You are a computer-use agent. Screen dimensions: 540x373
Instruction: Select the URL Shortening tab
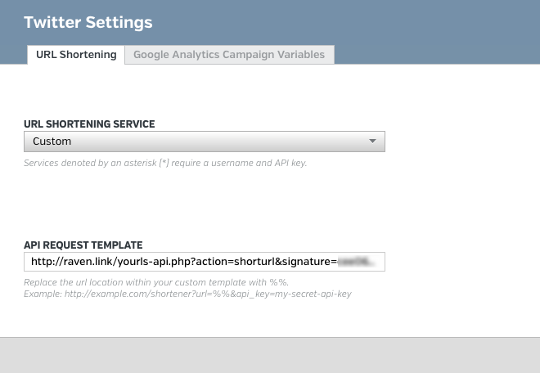pyautogui.click(x=76, y=55)
